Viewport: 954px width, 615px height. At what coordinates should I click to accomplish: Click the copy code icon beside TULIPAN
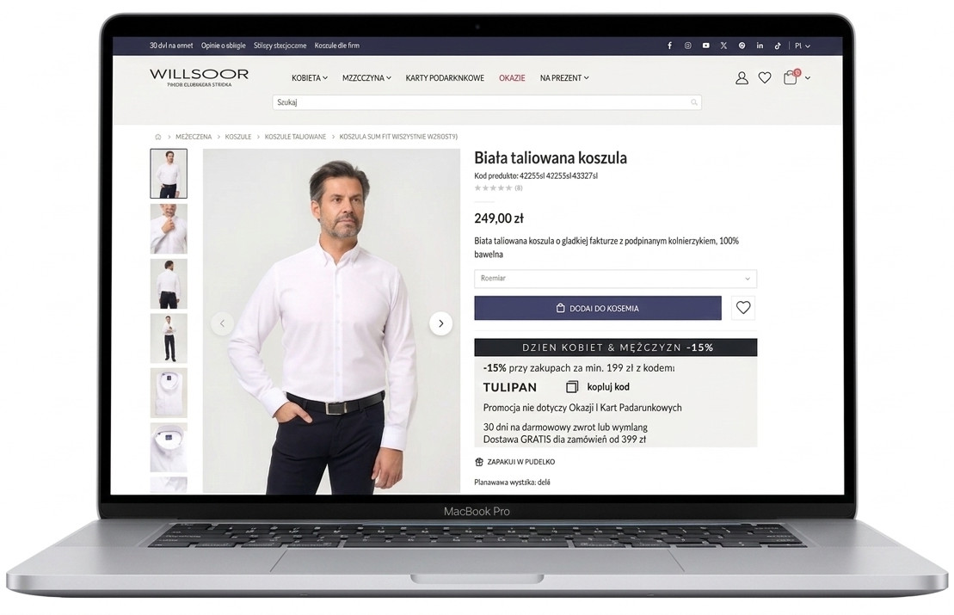[x=572, y=387]
